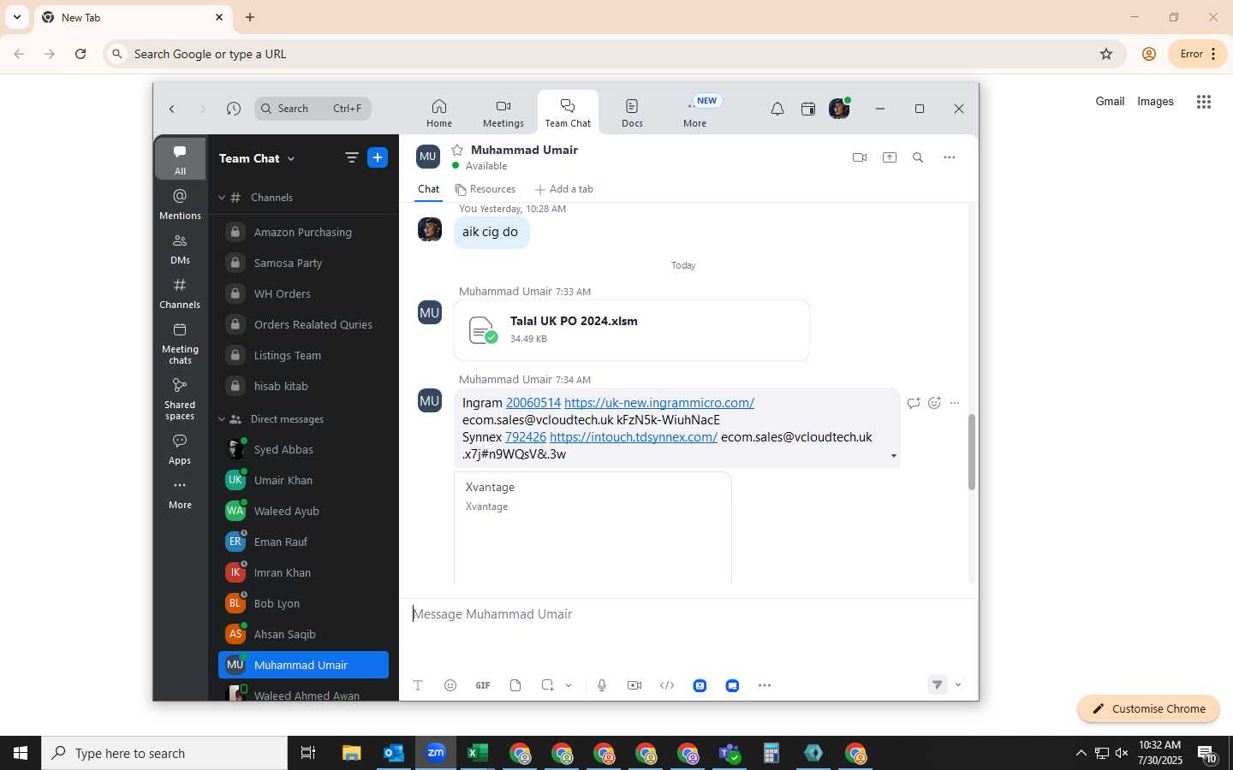Click the 792426 number link

pyautogui.click(x=526, y=437)
